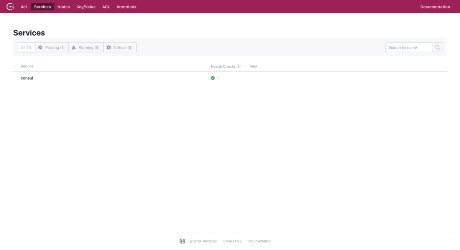Switch to the ACL tab
This screenshot has height=250, width=460.
pyautogui.click(x=106, y=7)
